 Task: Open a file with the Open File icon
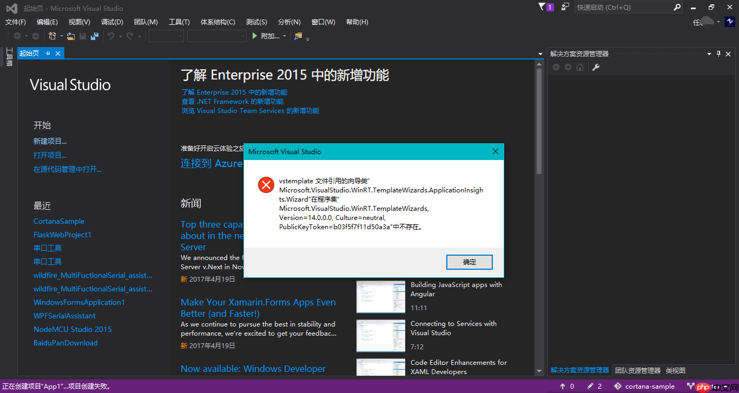[x=70, y=36]
